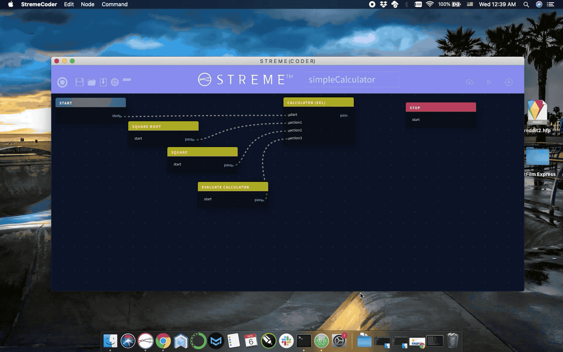Select the STOP node header

(x=441, y=107)
